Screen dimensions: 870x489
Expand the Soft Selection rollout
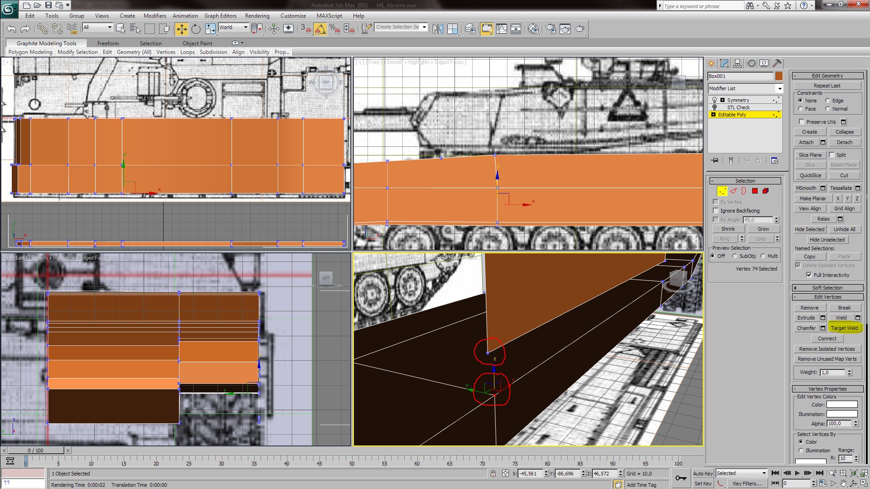[827, 288]
